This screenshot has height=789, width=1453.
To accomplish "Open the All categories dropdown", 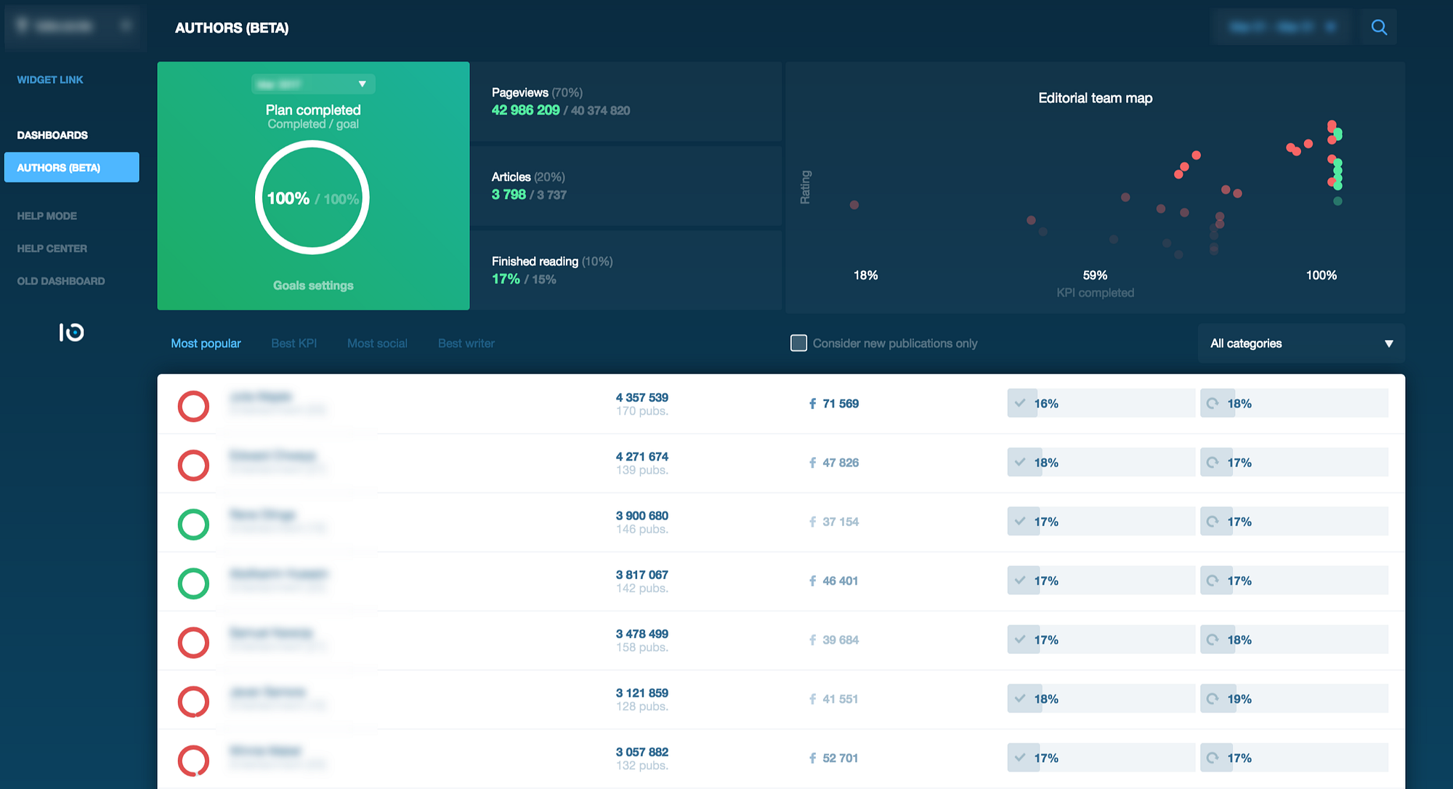I will coord(1300,344).
